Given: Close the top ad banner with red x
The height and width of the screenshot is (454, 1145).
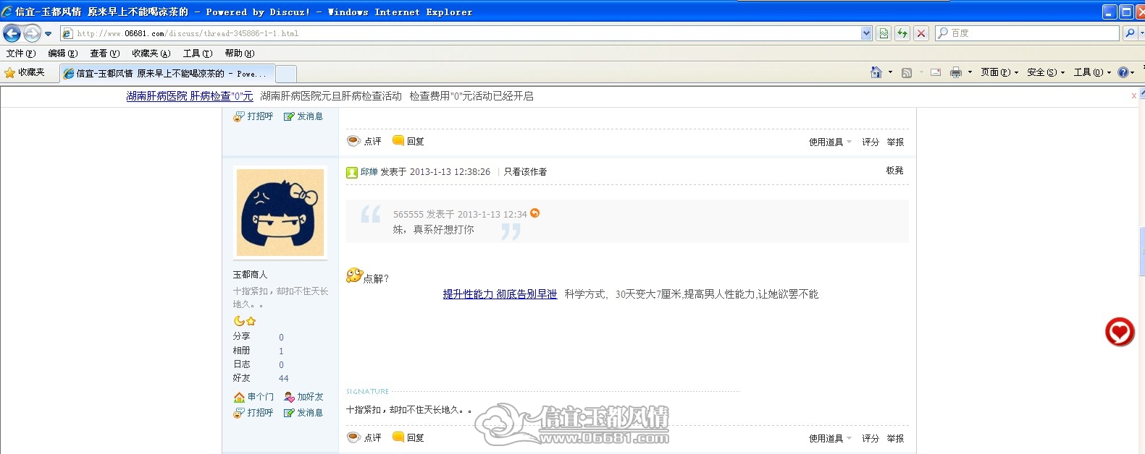Looking at the screenshot, I should coord(1134,96).
